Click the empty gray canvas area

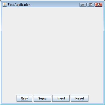[52, 51]
